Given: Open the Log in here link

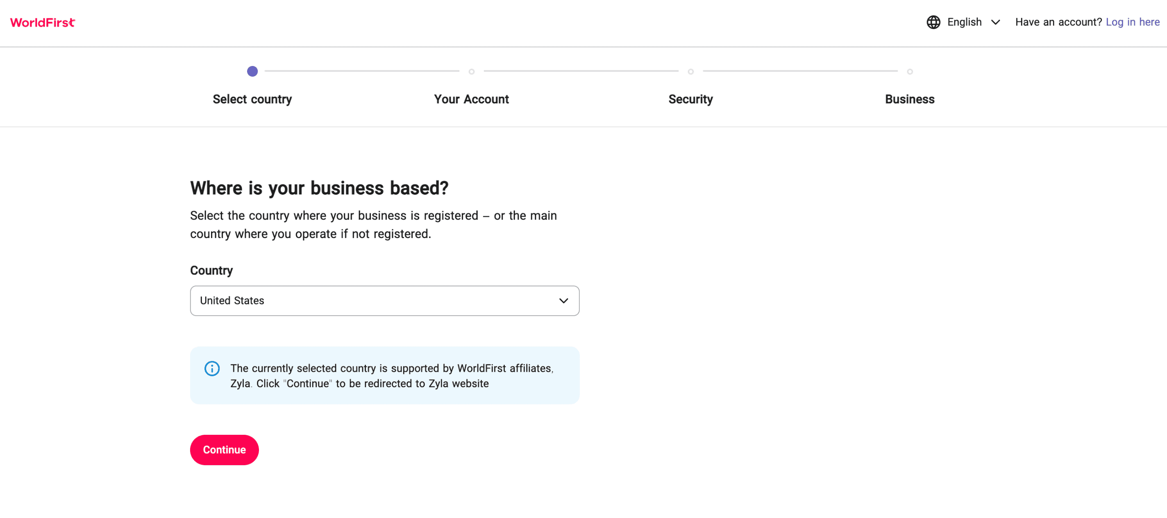Looking at the screenshot, I should coord(1132,22).
